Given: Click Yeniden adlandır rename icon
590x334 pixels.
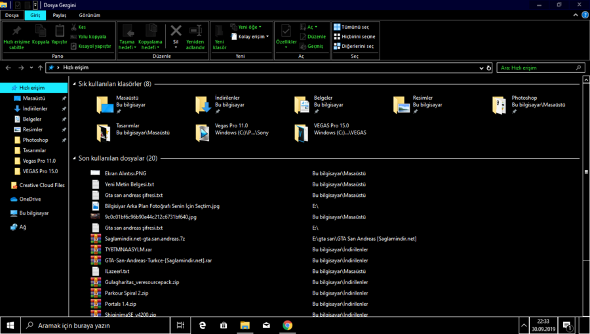Looking at the screenshot, I should (195, 30).
